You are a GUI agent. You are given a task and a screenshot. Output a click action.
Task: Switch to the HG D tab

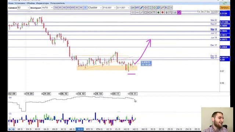pos(126,129)
